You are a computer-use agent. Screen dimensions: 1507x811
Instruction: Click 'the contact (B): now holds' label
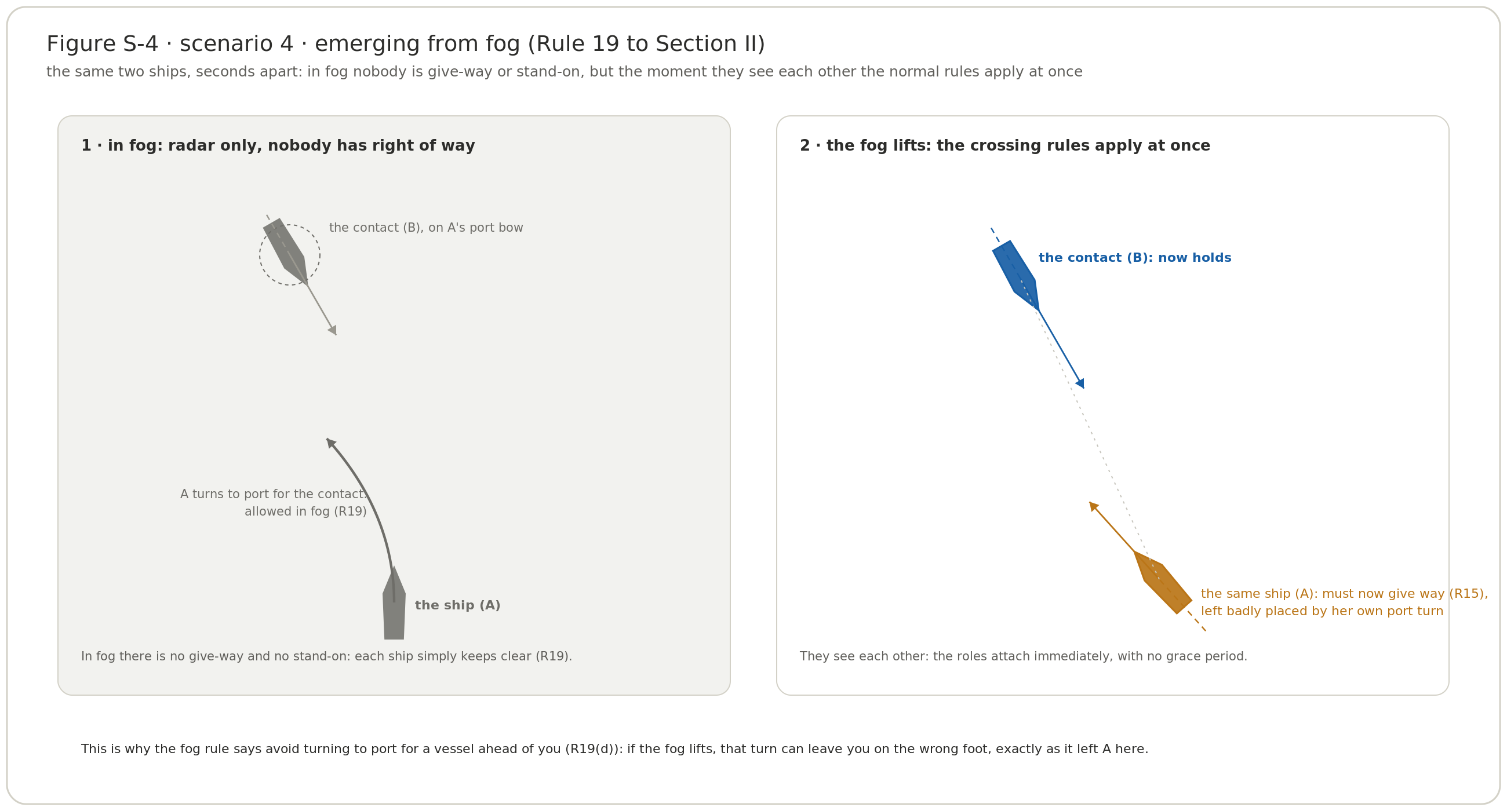pyautogui.click(x=1134, y=258)
